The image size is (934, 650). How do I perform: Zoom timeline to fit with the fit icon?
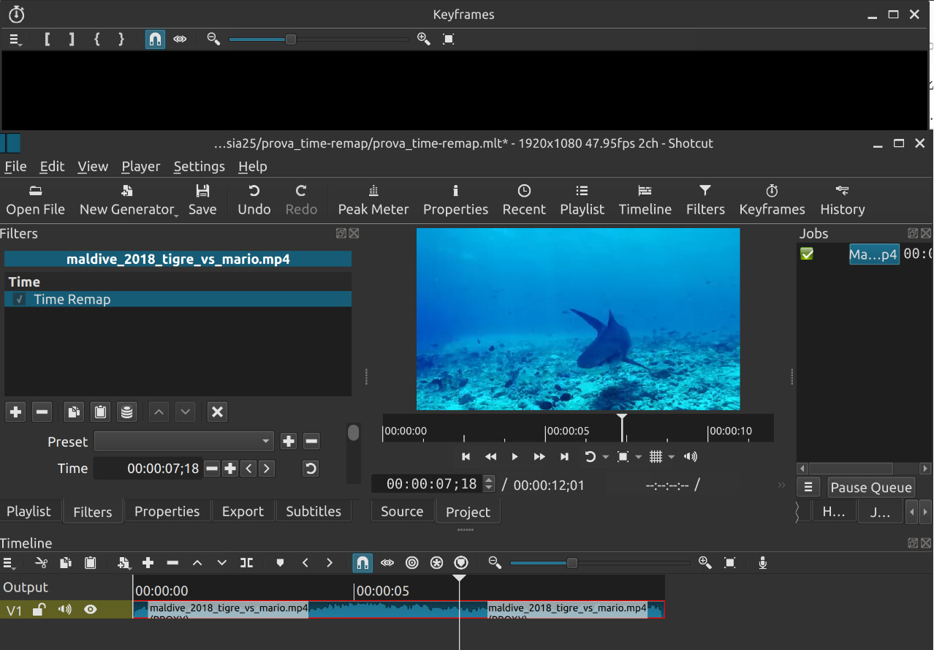point(729,562)
